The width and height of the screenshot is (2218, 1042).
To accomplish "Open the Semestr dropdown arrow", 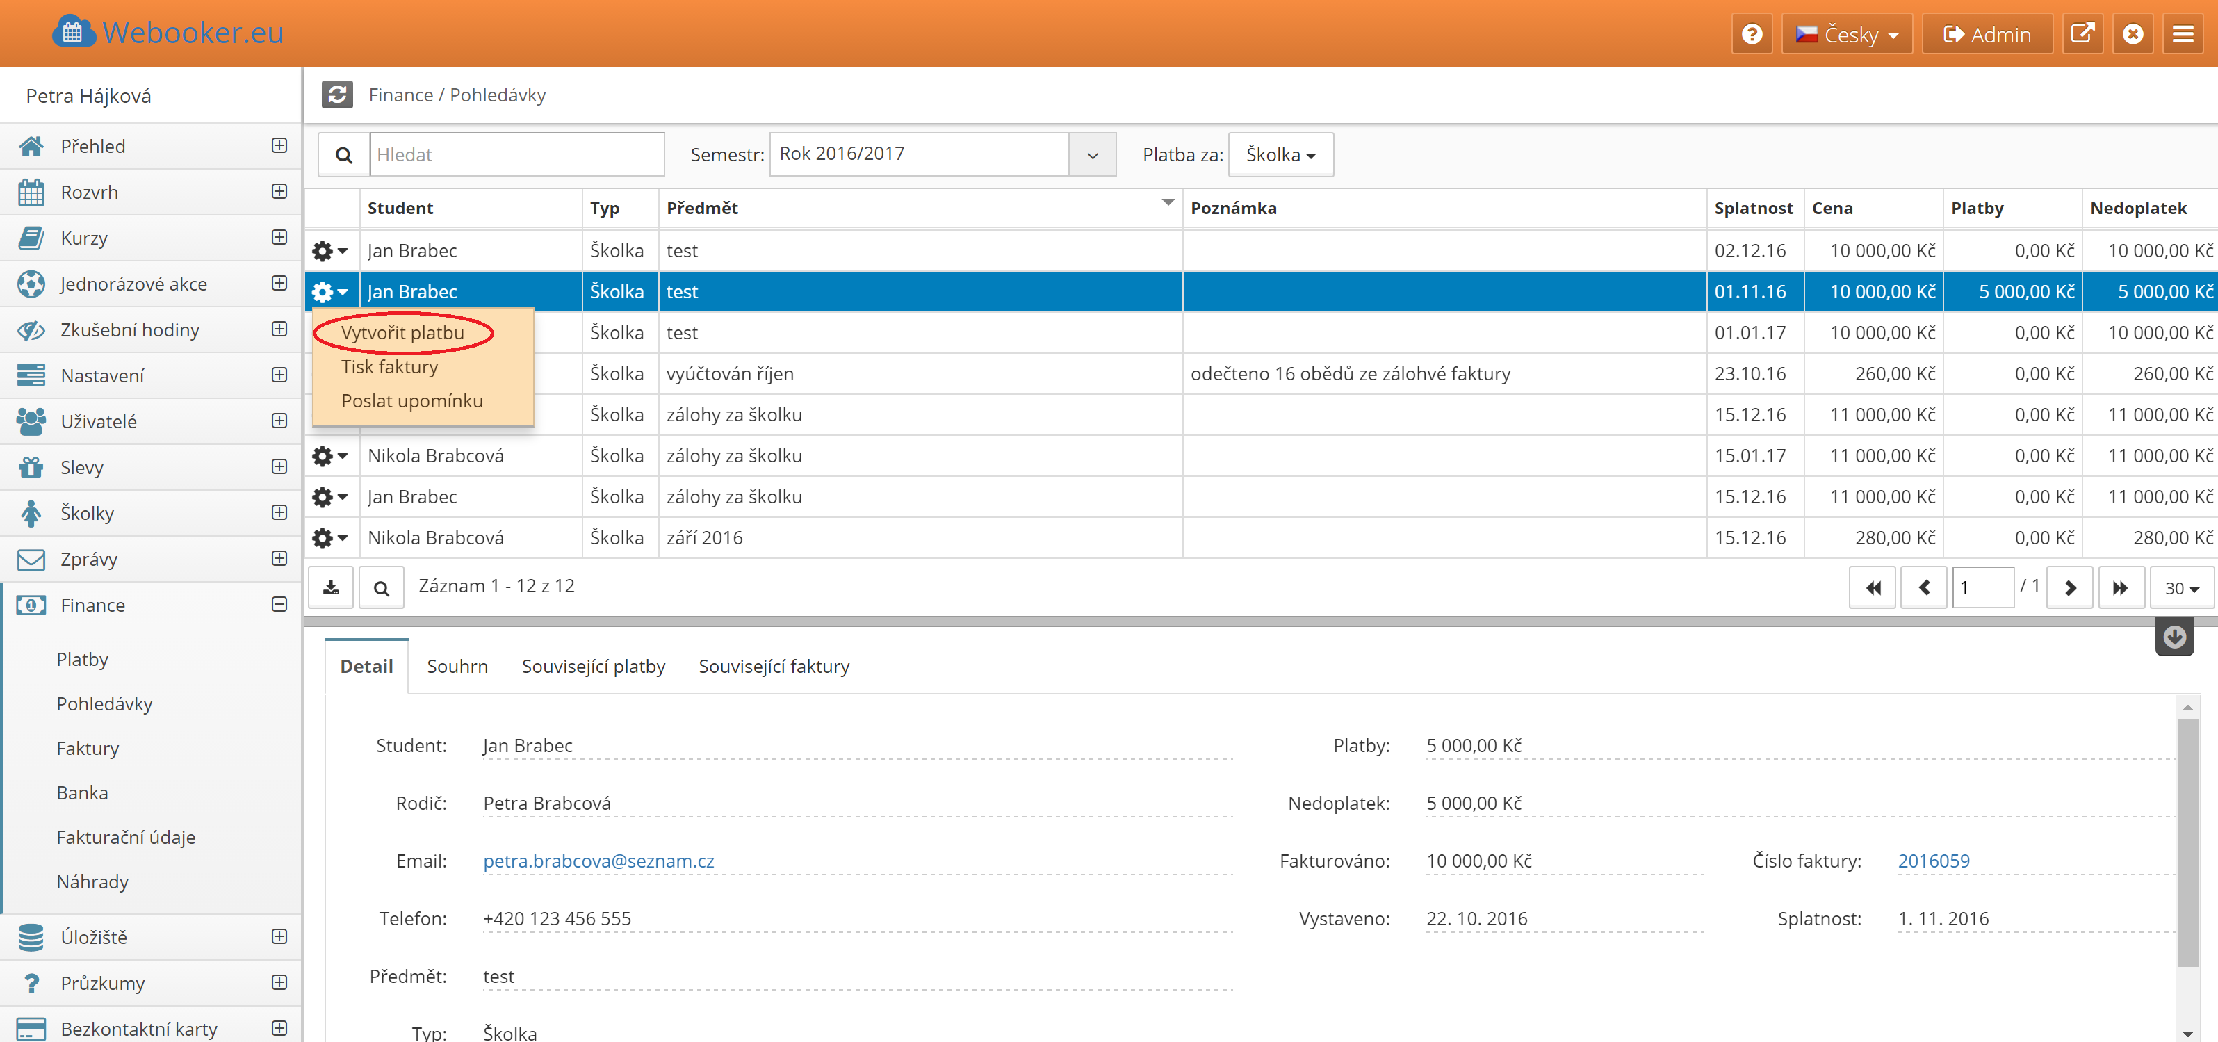I will (1092, 155).
